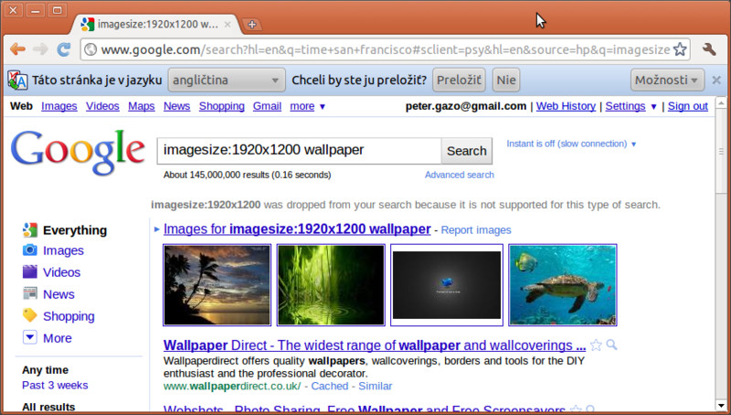Decline translation with Nie button
731x415 pixels.
click(506, 80)
